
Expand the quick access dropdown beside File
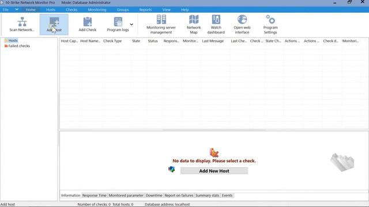click(x=17, y=9)
